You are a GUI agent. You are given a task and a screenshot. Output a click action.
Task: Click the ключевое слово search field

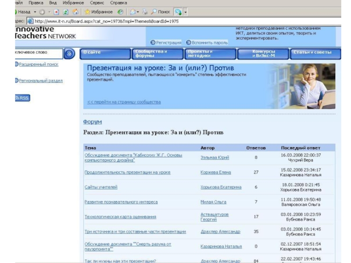tap(38, 53)
